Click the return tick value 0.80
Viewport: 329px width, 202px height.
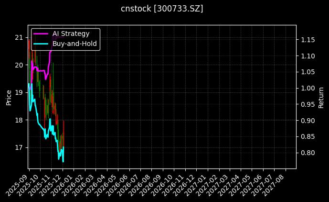(x=308, y=153)
